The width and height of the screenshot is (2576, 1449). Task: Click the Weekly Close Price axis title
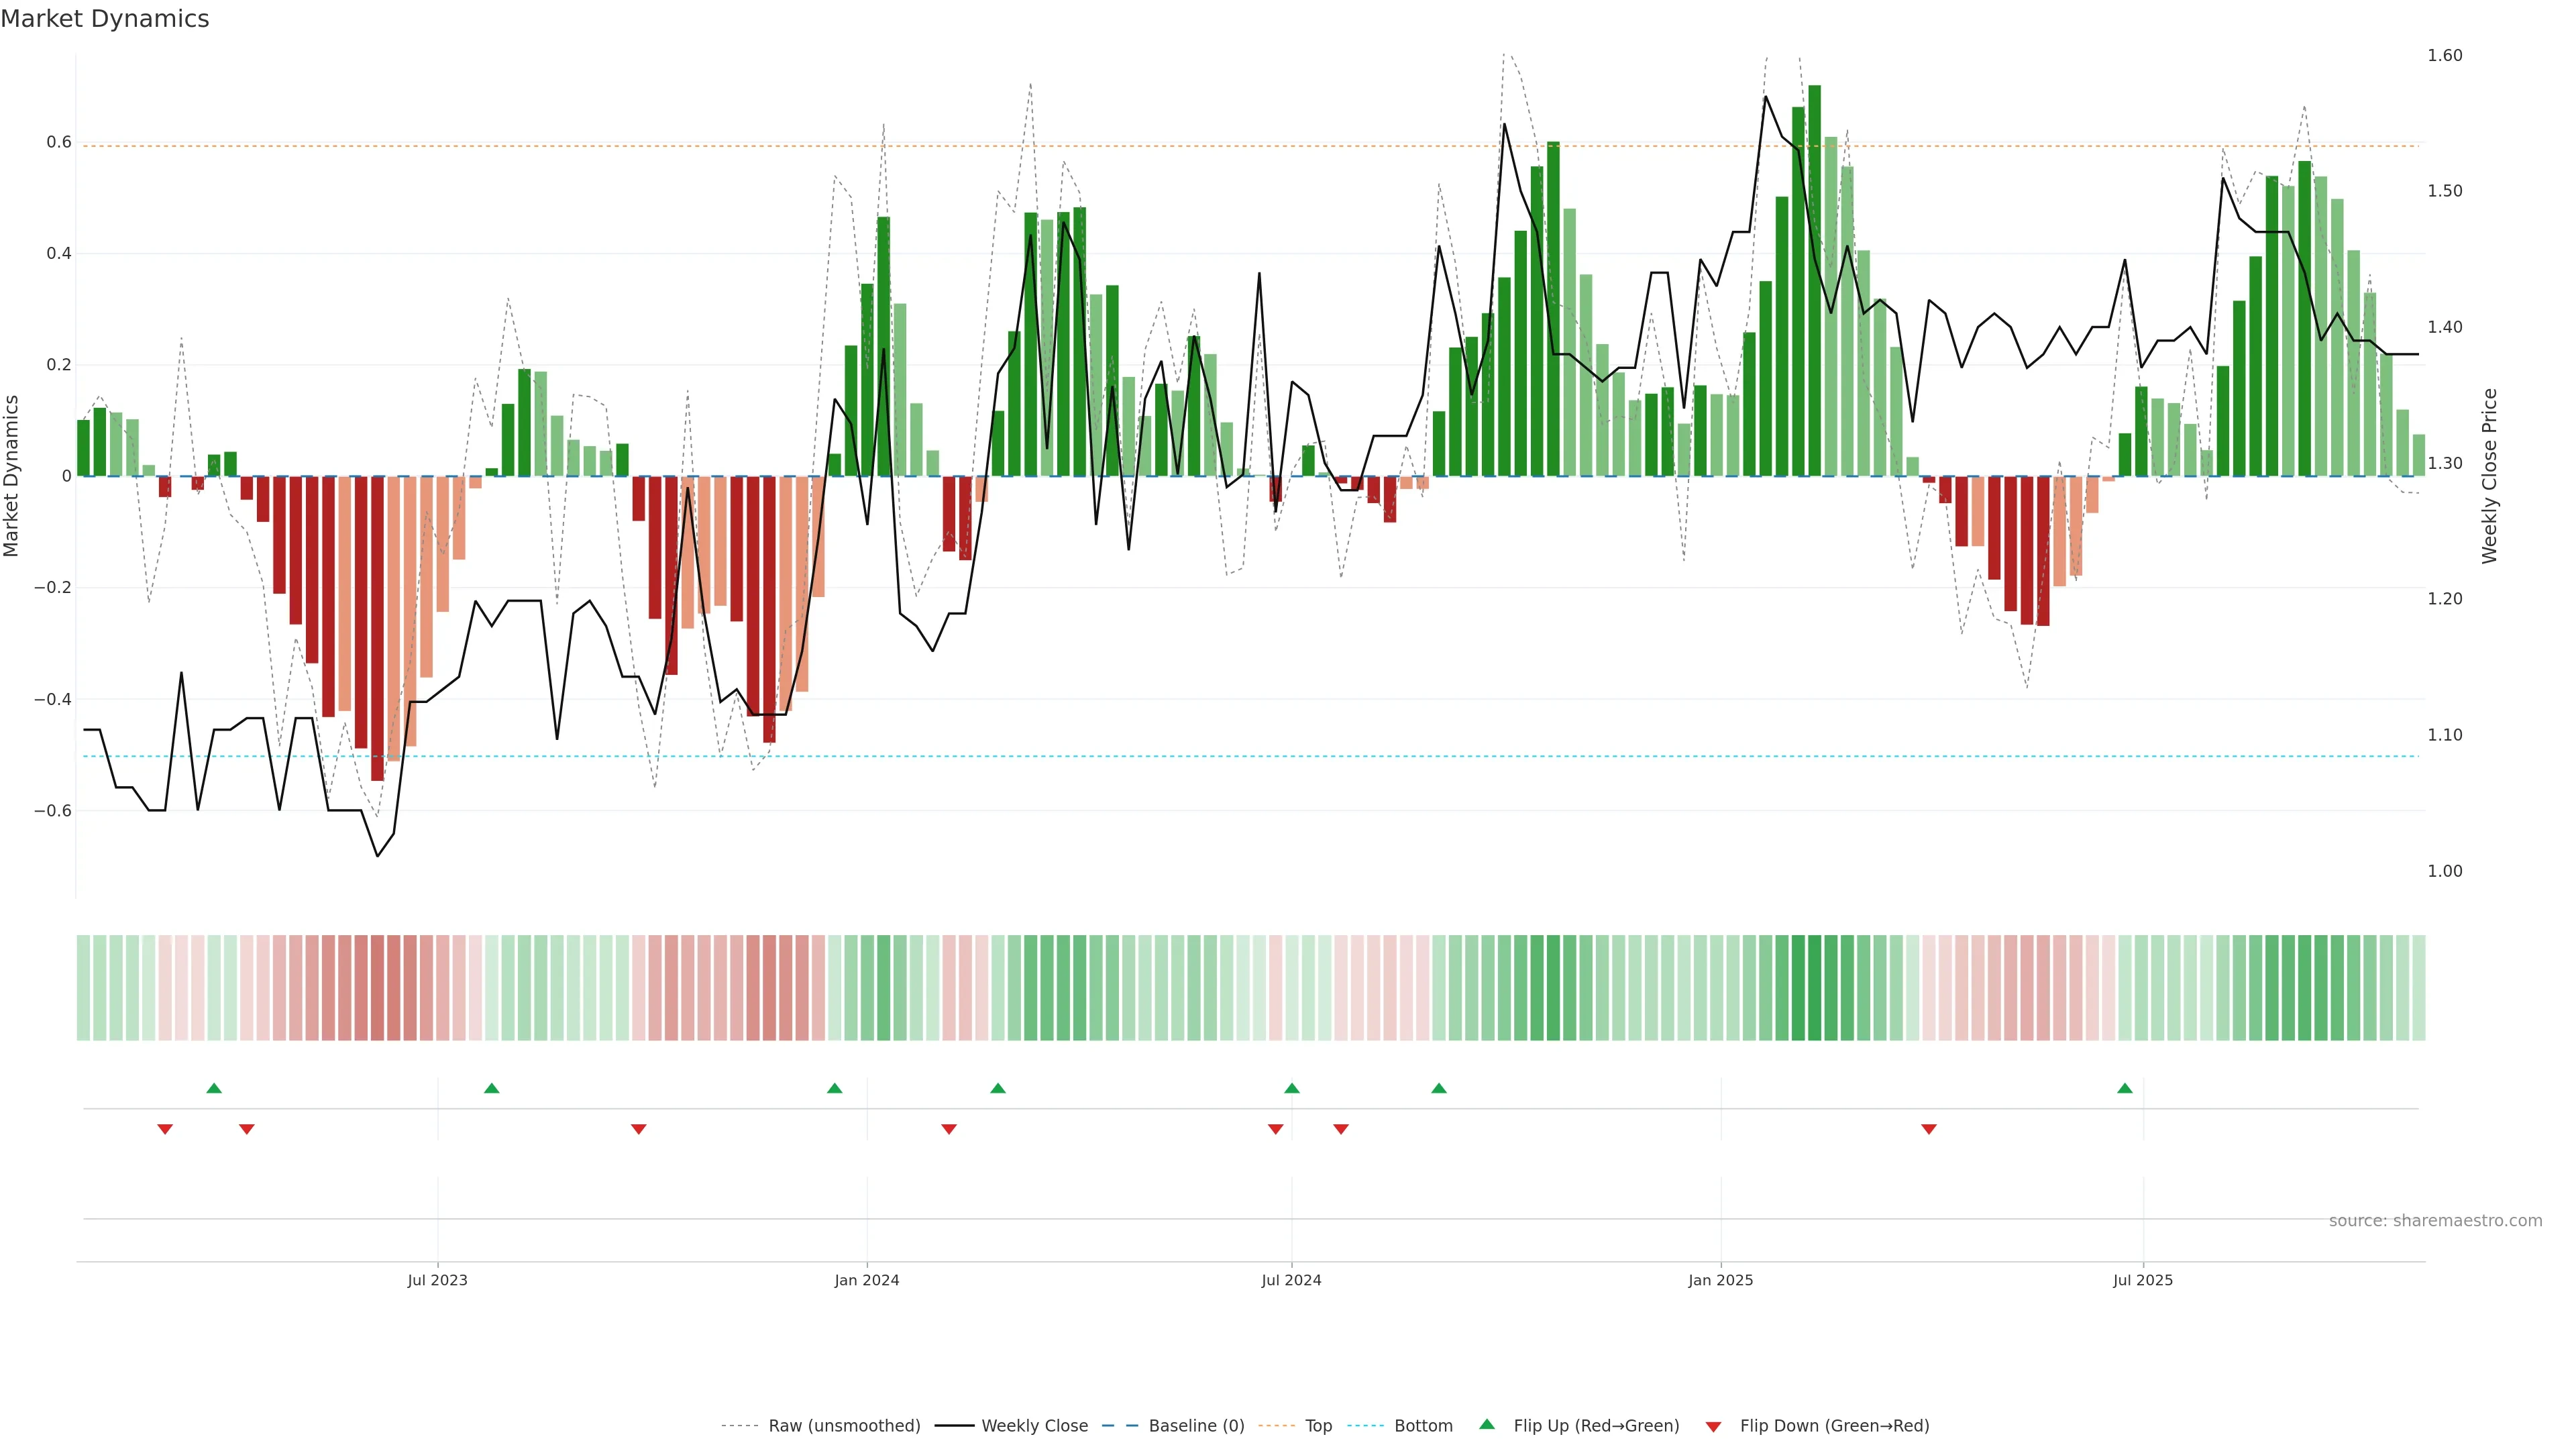pos(2490,476)
